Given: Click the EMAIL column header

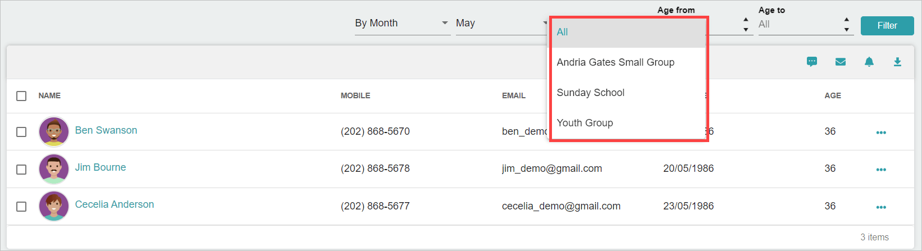Looking at the screenshot, I should coord(514,95).
